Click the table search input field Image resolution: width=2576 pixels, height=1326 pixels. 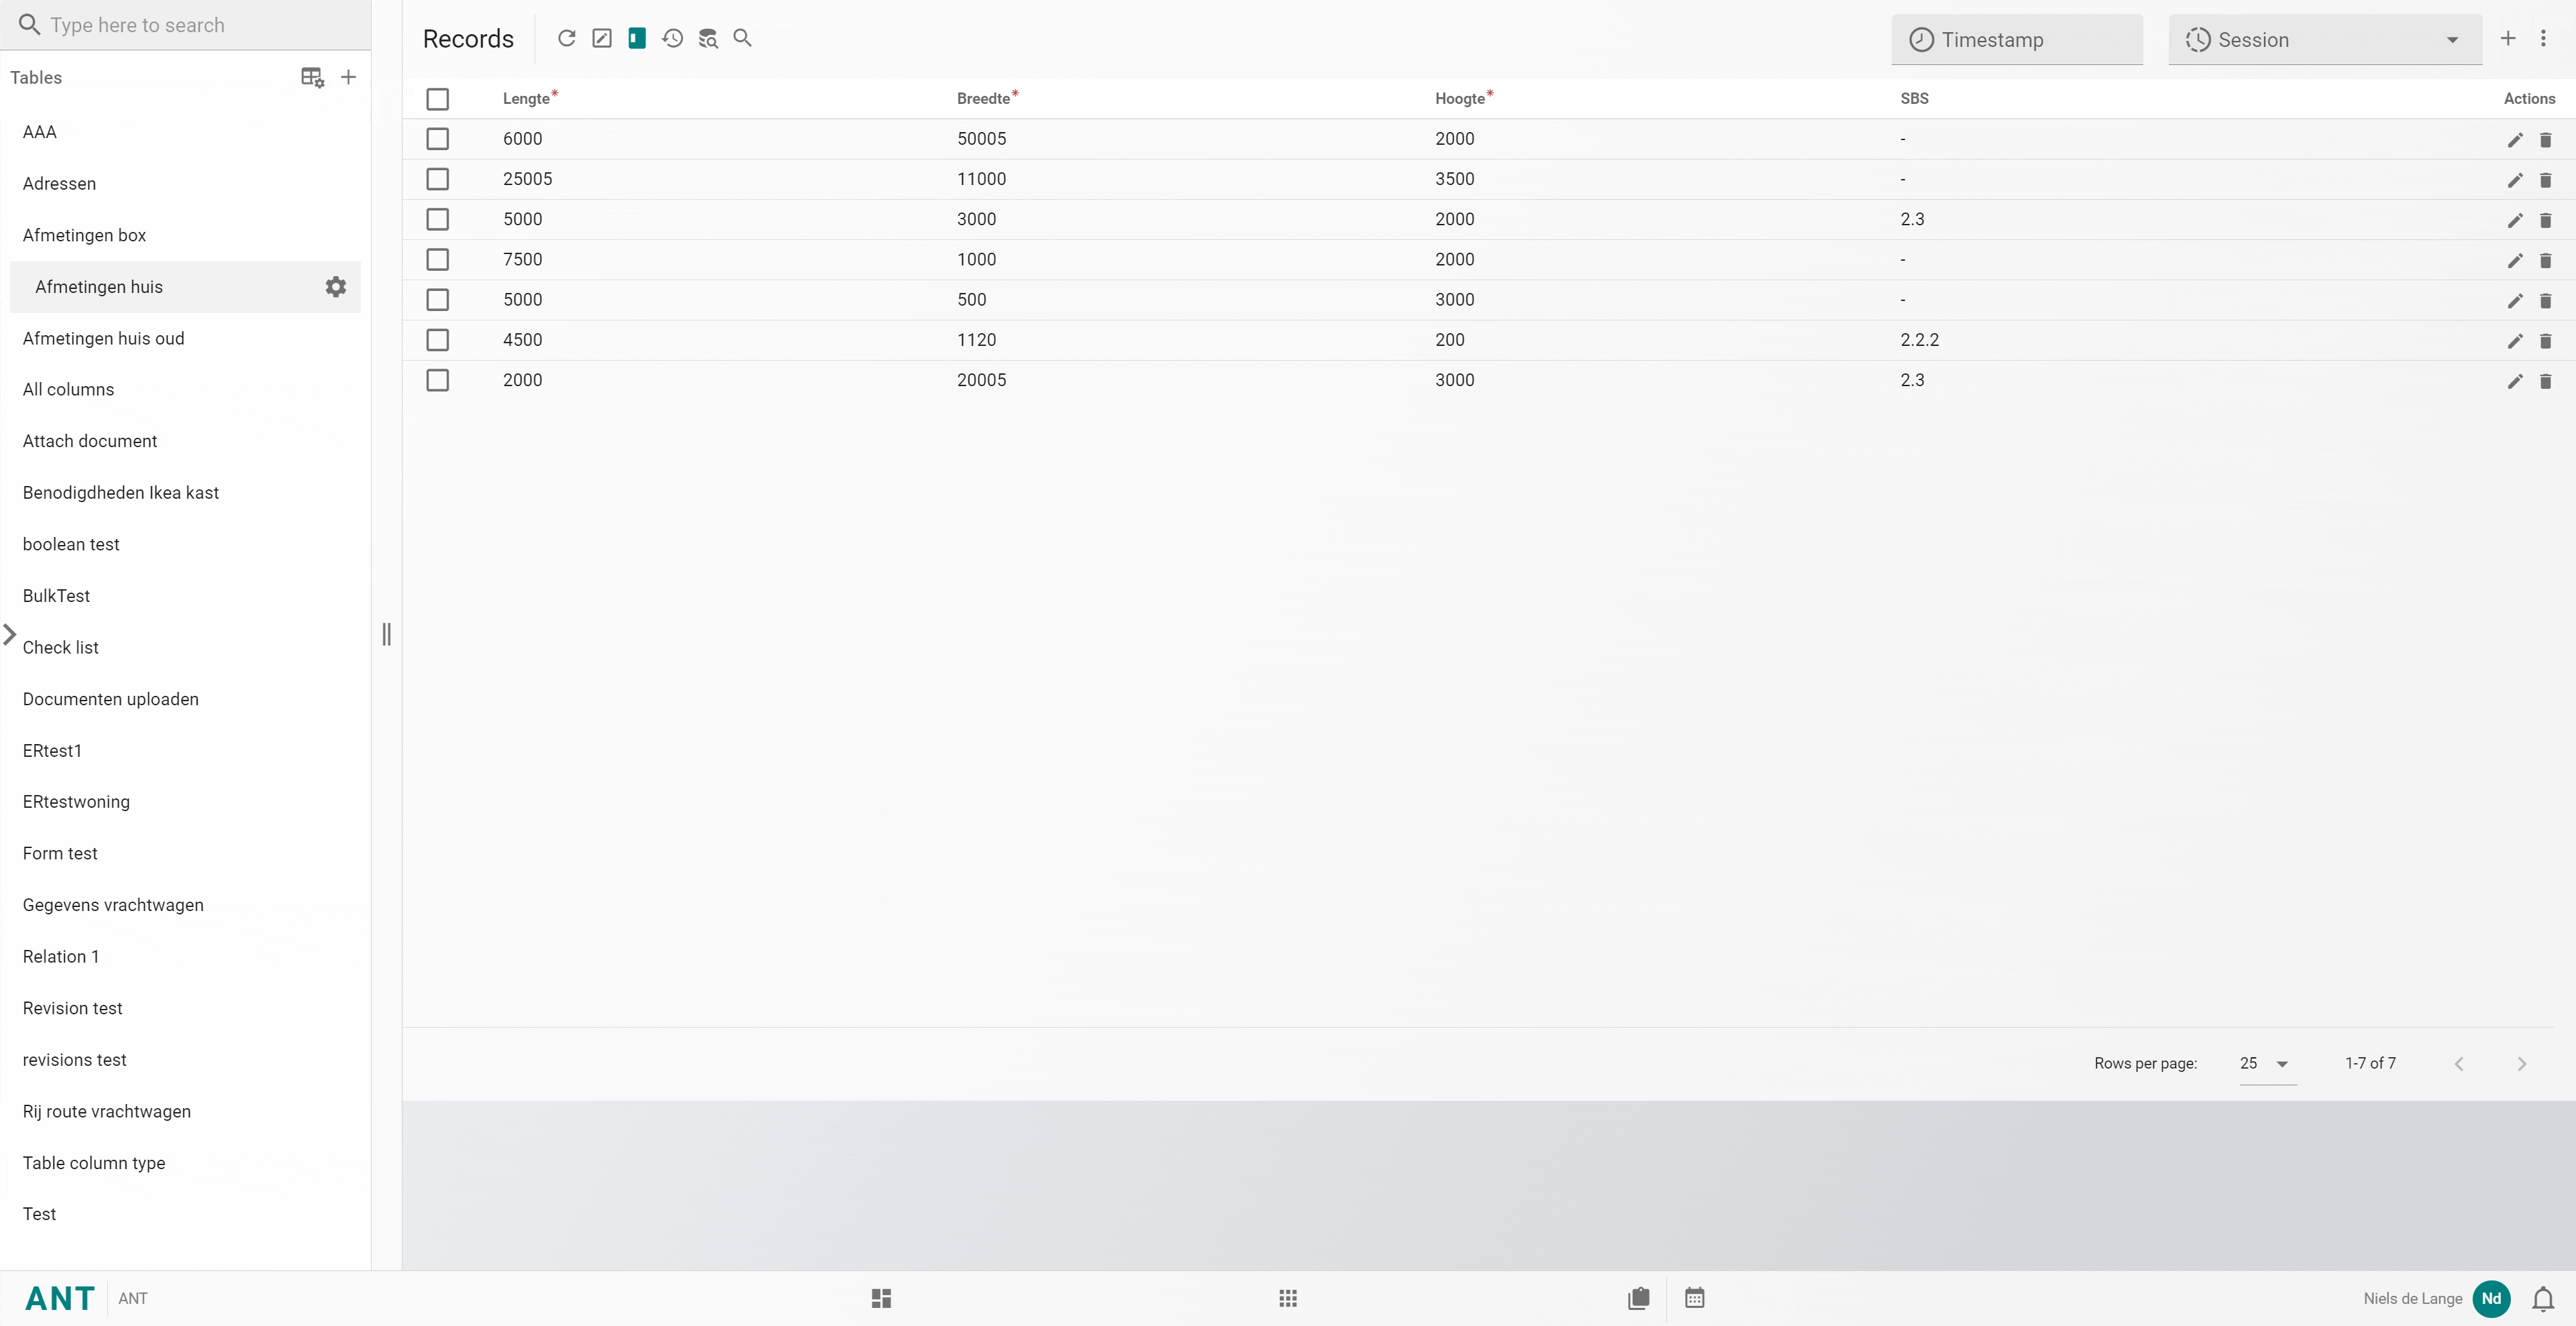pyautogui.click(x=190, y=25)
